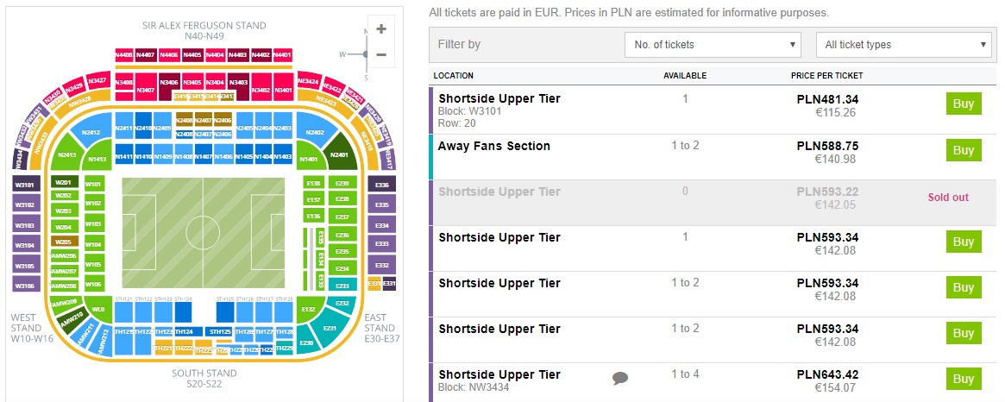The height and width of the screenshot is (402, 1005).
Task: Select block E336 on the seating map
Action: (382, 185)
